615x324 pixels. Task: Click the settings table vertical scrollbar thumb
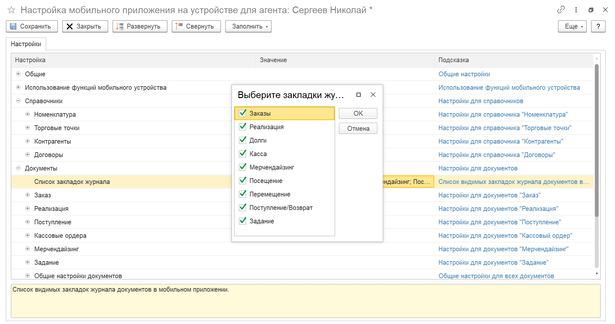596,140
